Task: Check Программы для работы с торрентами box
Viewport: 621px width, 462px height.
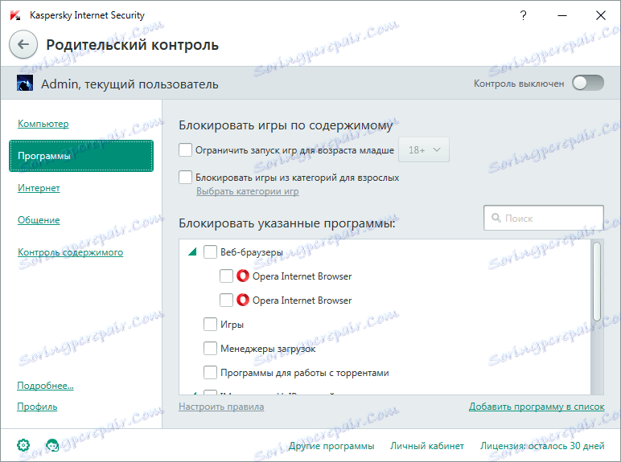Action: click(x=210, y=372)
